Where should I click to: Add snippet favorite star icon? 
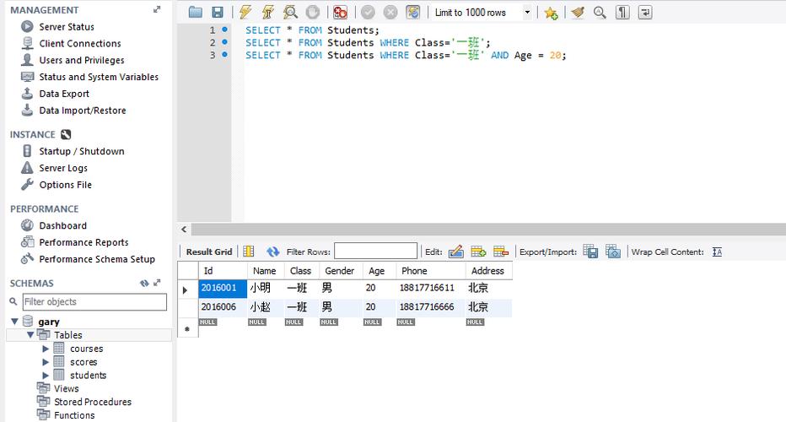(551, 13)
